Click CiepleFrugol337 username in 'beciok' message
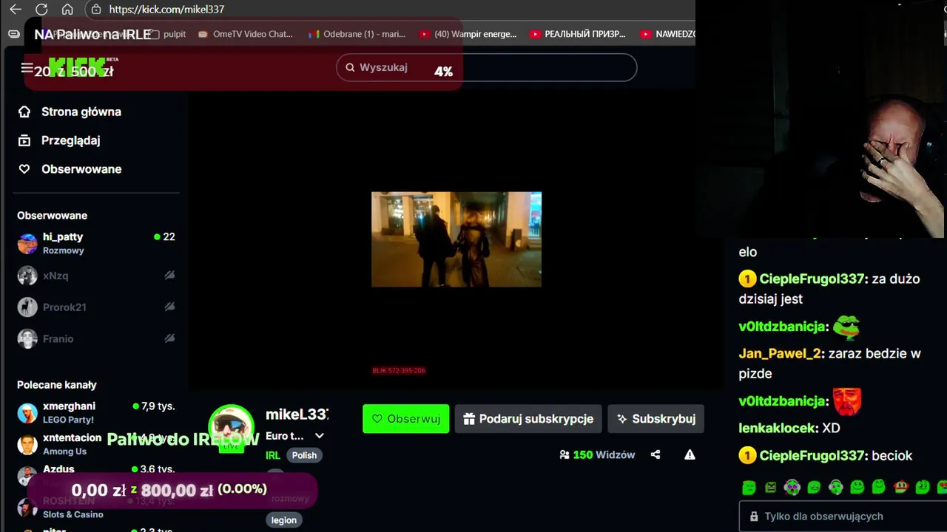Image resolution: width=947 pixels, height=532 pixels. pyautogui.click(x=812, y=456)
